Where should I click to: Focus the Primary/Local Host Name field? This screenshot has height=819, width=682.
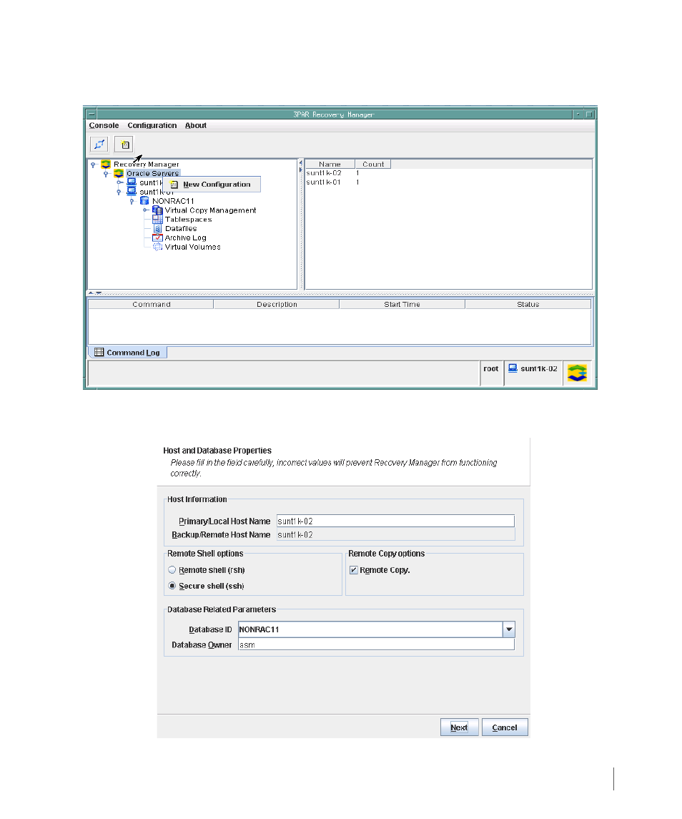pos(395,521)
